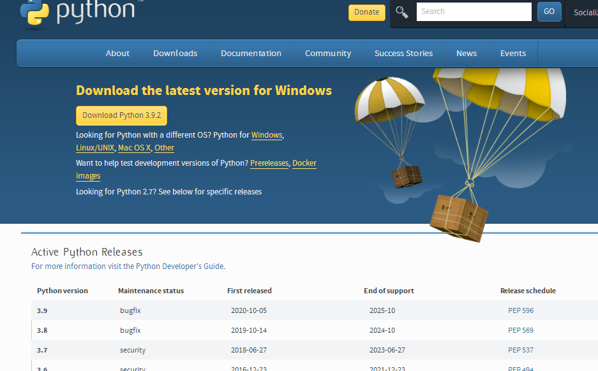Open the Docker images link
Image resolution: width=598 pixels, height=371 pixels.
pyautogui.click(x=304, y=163)
